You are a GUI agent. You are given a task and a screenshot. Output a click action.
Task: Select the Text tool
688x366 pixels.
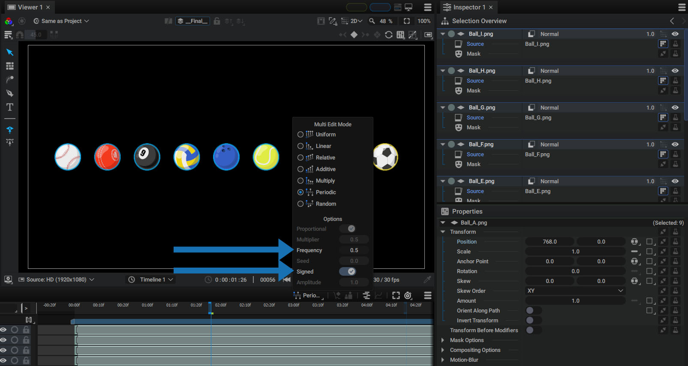tap(10, 107)
